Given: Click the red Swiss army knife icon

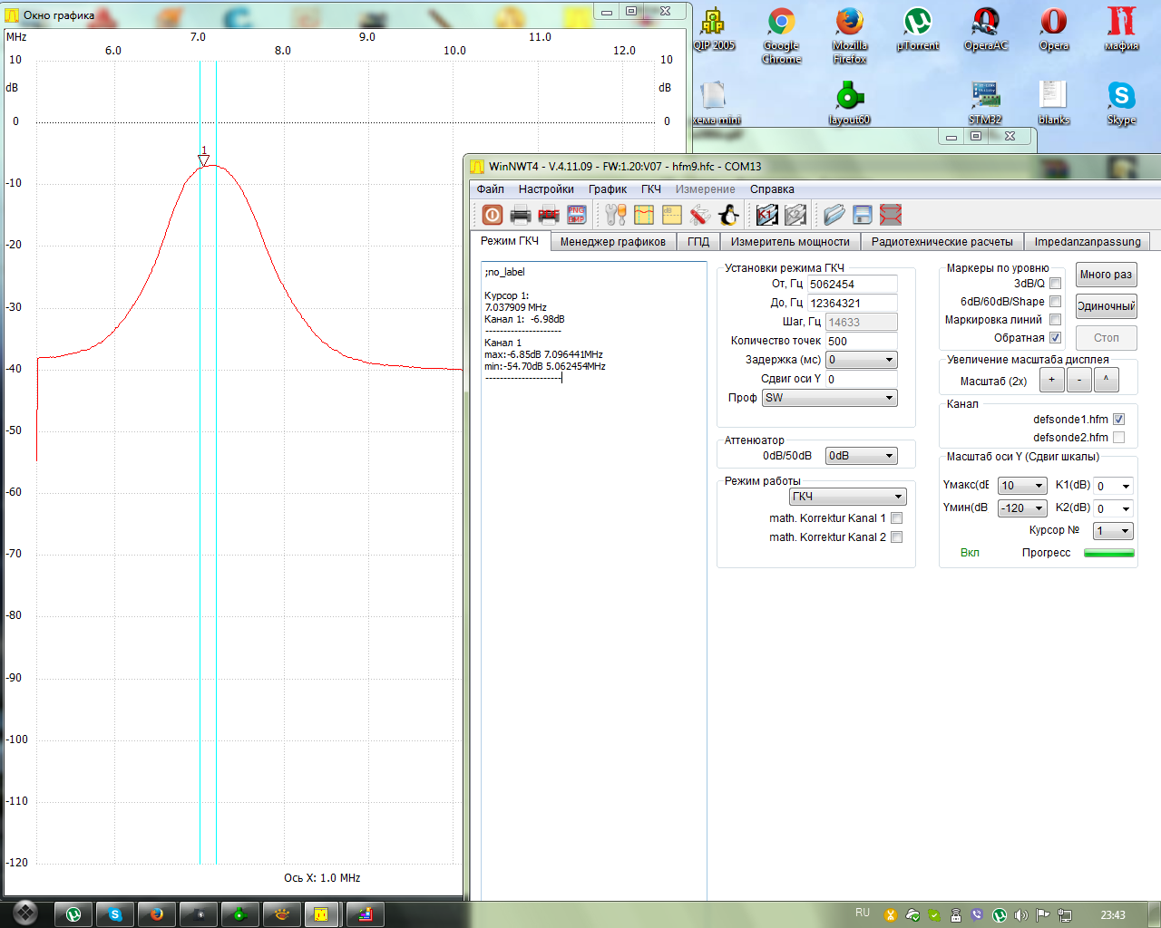Looking at the screenshot, I should 699,215.
